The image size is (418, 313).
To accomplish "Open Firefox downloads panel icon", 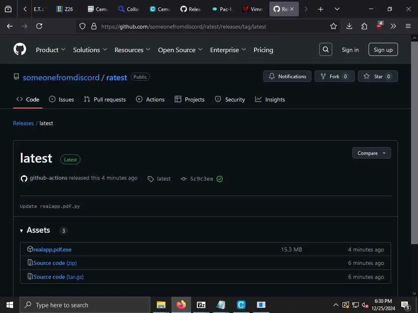I will 349,26.
